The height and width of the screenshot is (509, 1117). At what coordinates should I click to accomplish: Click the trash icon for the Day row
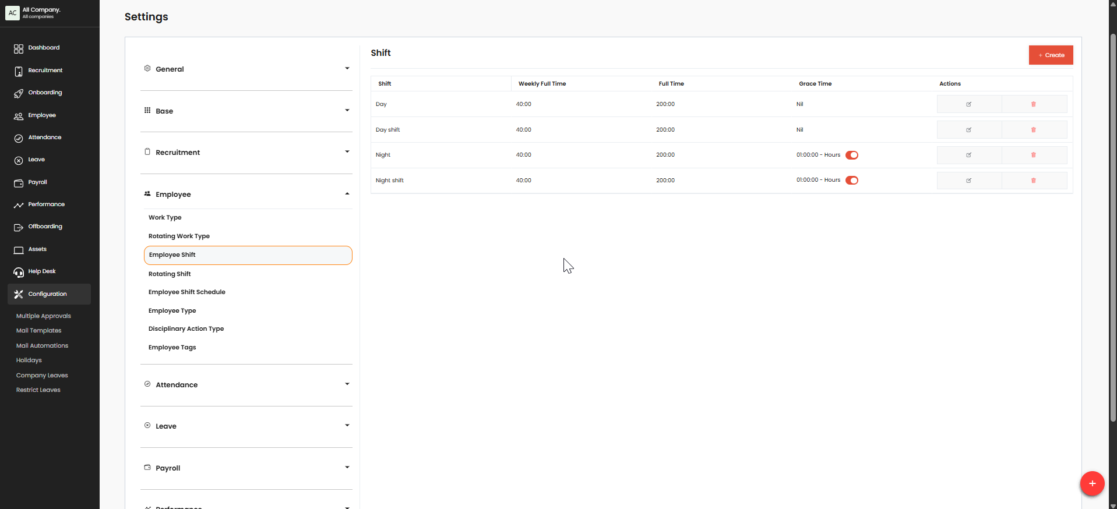(1033, 104)
